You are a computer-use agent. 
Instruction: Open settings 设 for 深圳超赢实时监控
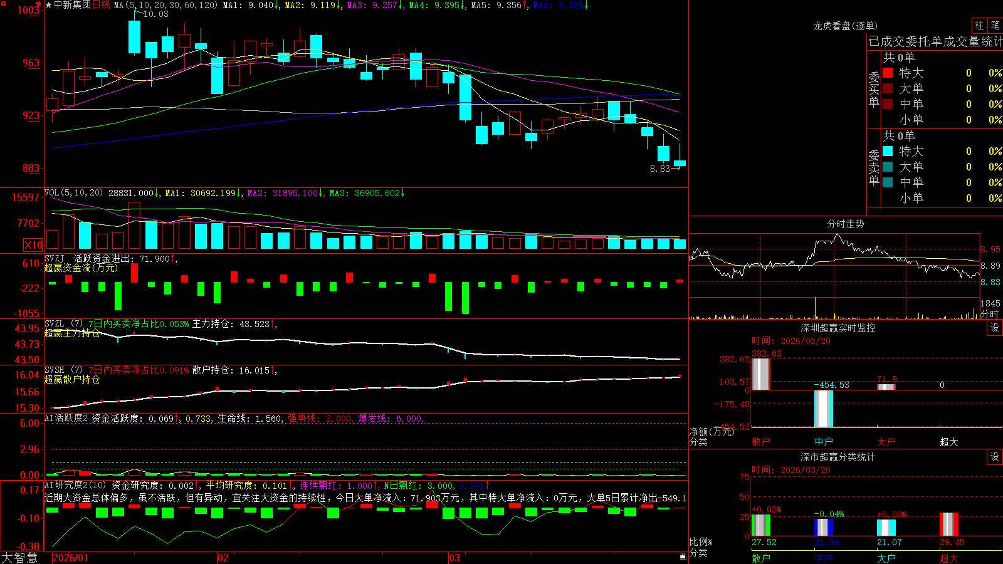(995, 328)
